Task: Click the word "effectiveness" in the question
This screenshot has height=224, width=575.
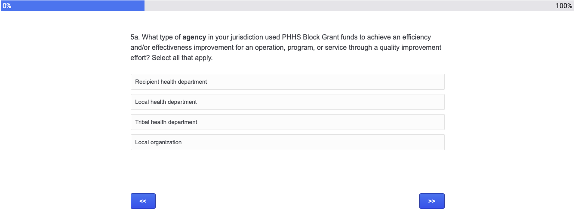Action: click(x=171, y=48)
